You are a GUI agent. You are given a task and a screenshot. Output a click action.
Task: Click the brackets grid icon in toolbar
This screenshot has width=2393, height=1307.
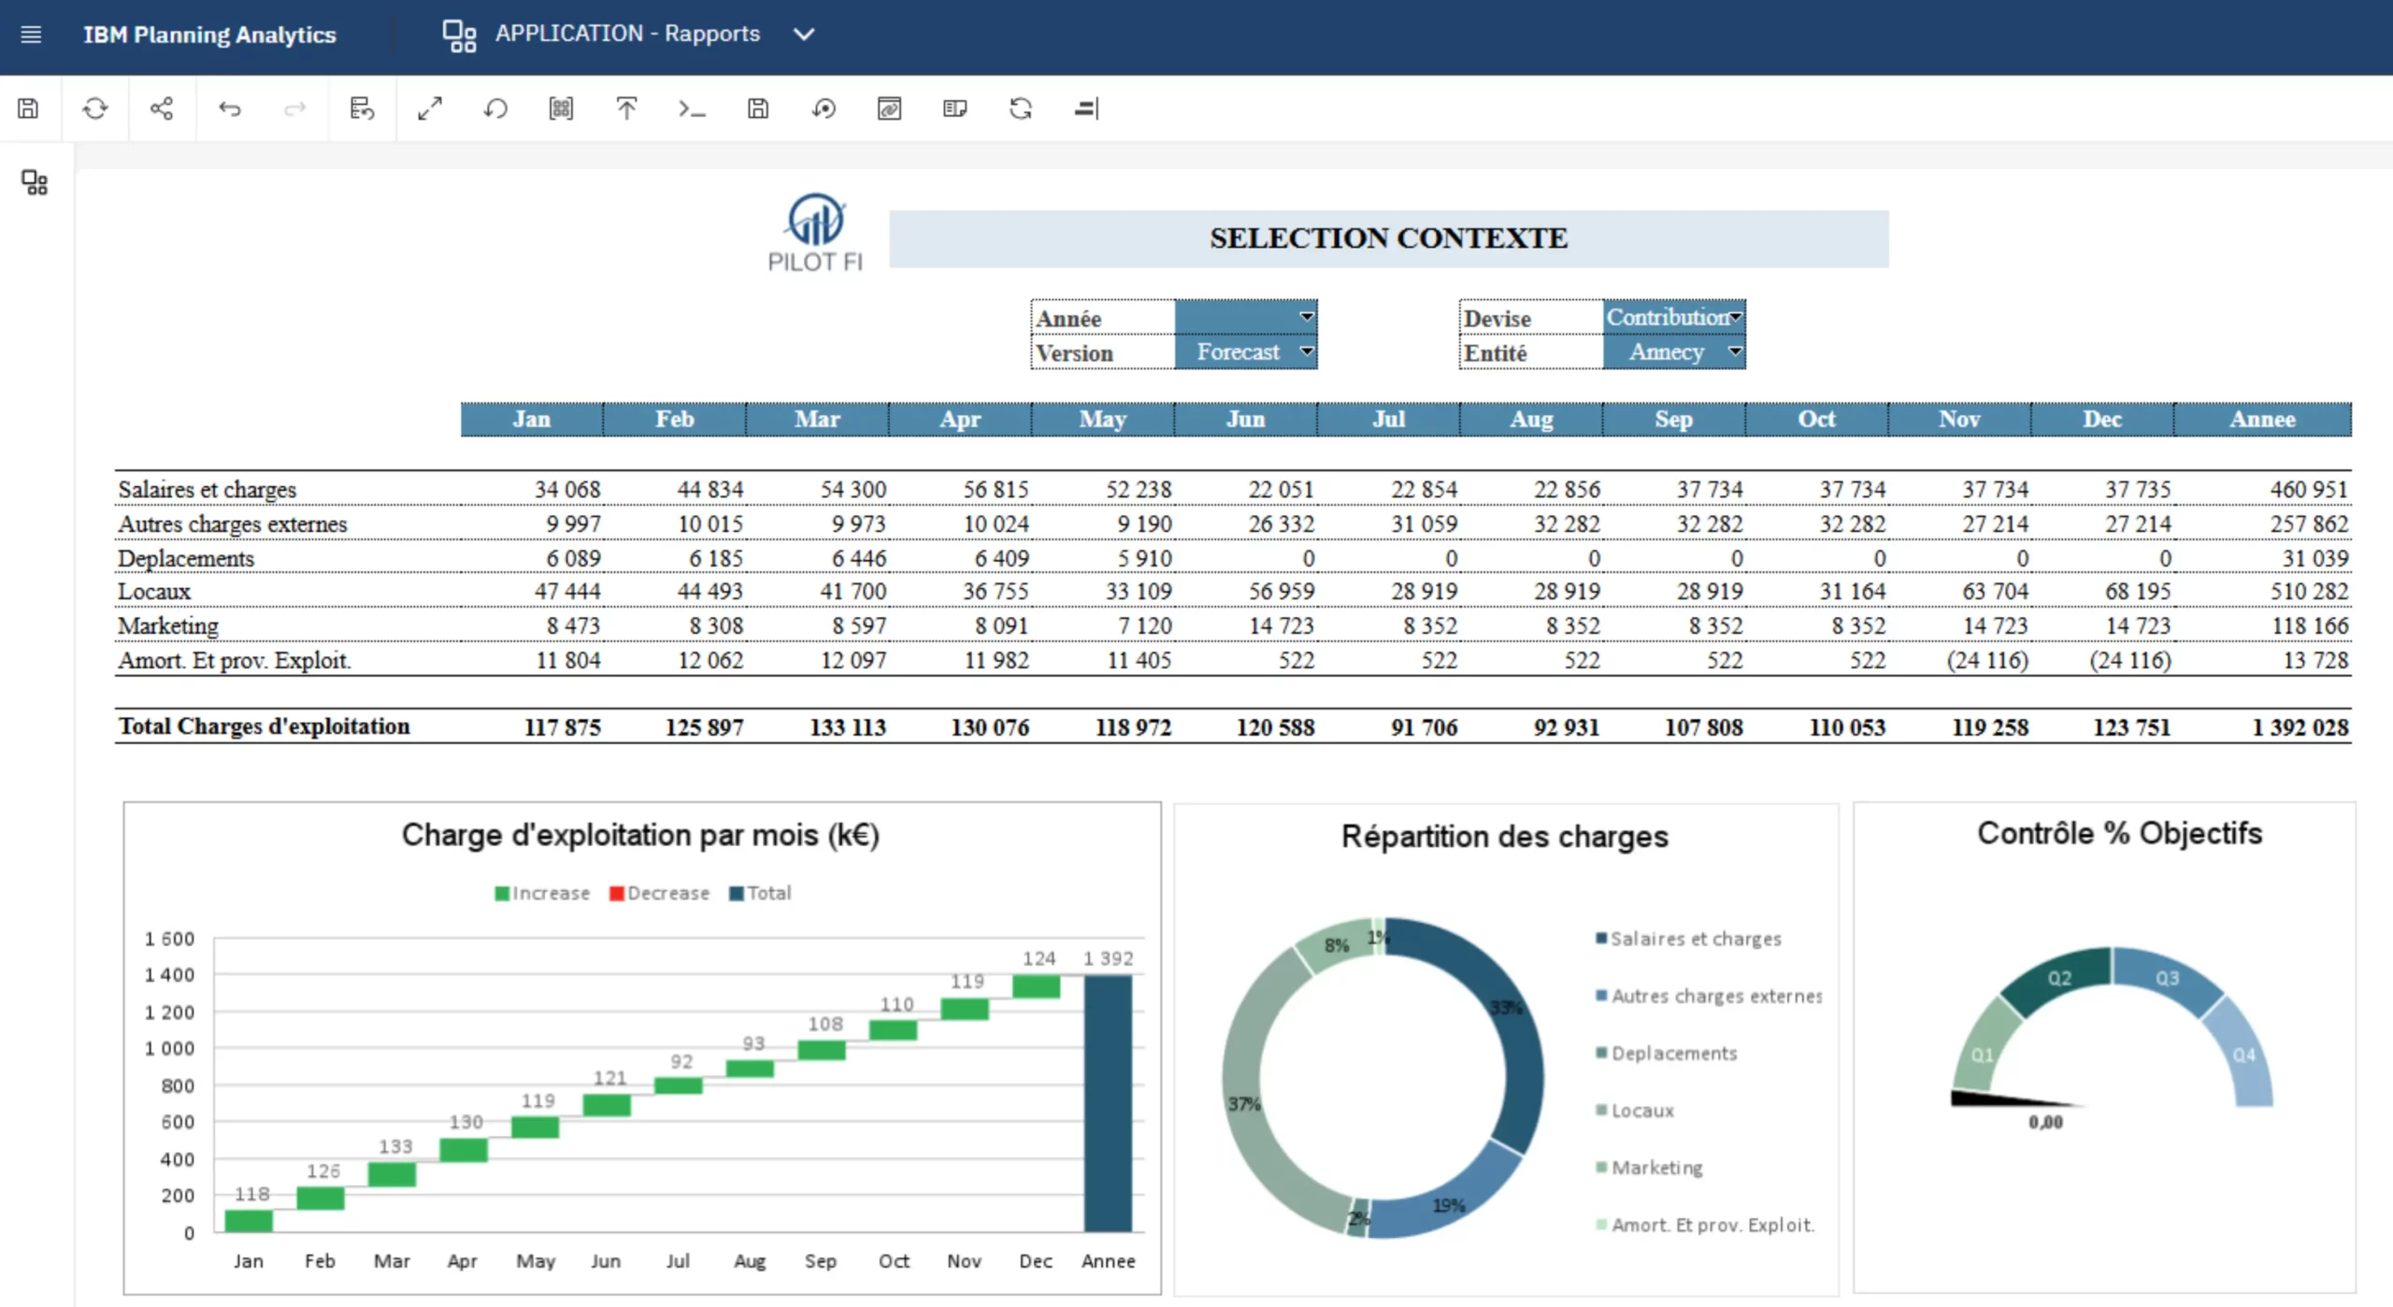click(561, 108)
